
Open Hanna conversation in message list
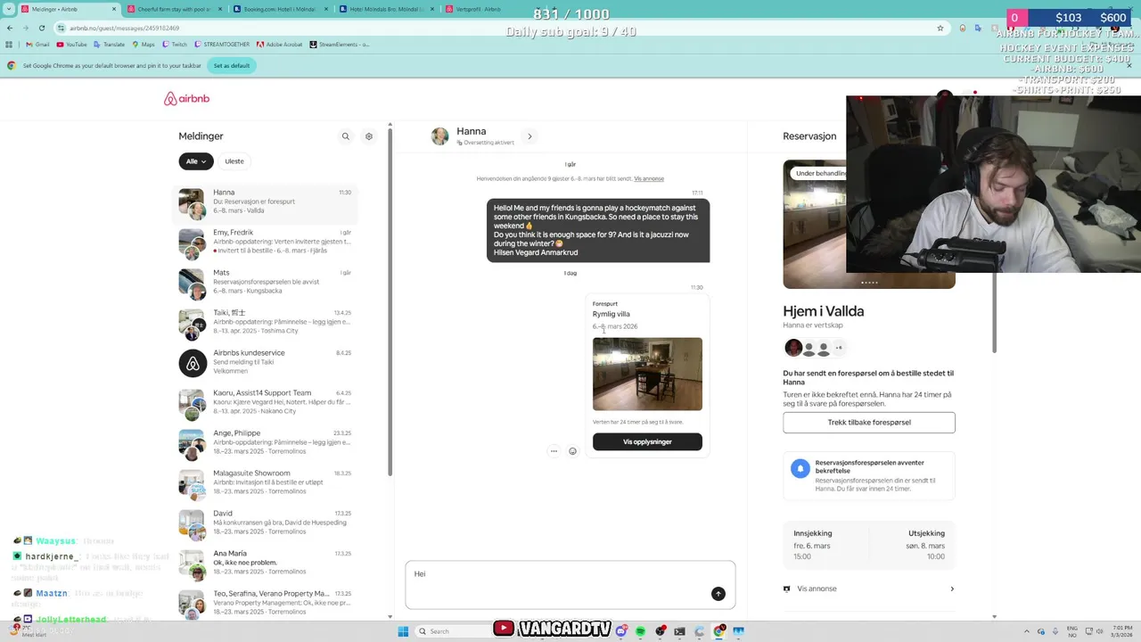tap(265, 202)
